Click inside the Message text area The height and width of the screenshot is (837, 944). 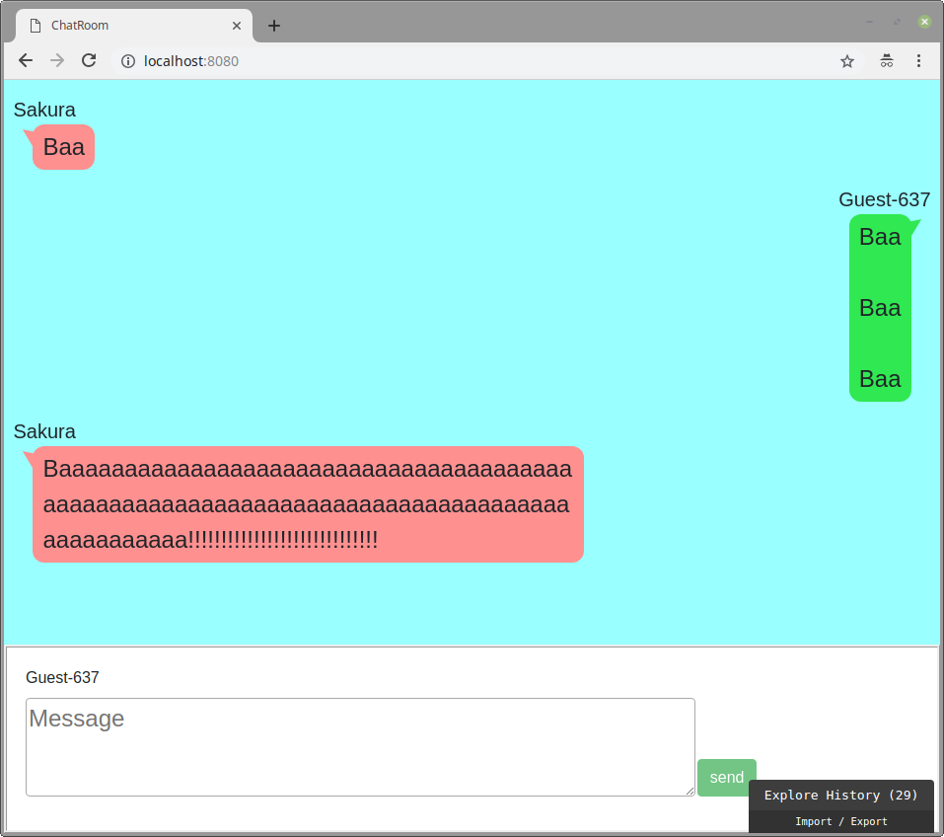[x=360, y=745]
